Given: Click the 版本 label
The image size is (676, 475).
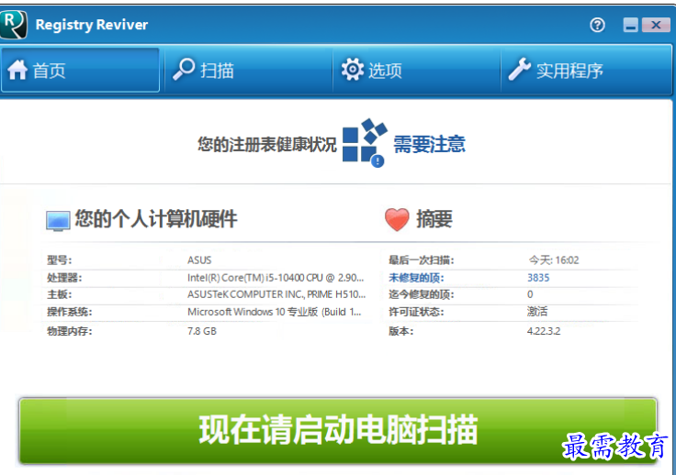Looking at the screenshot, I should [401, 331].
